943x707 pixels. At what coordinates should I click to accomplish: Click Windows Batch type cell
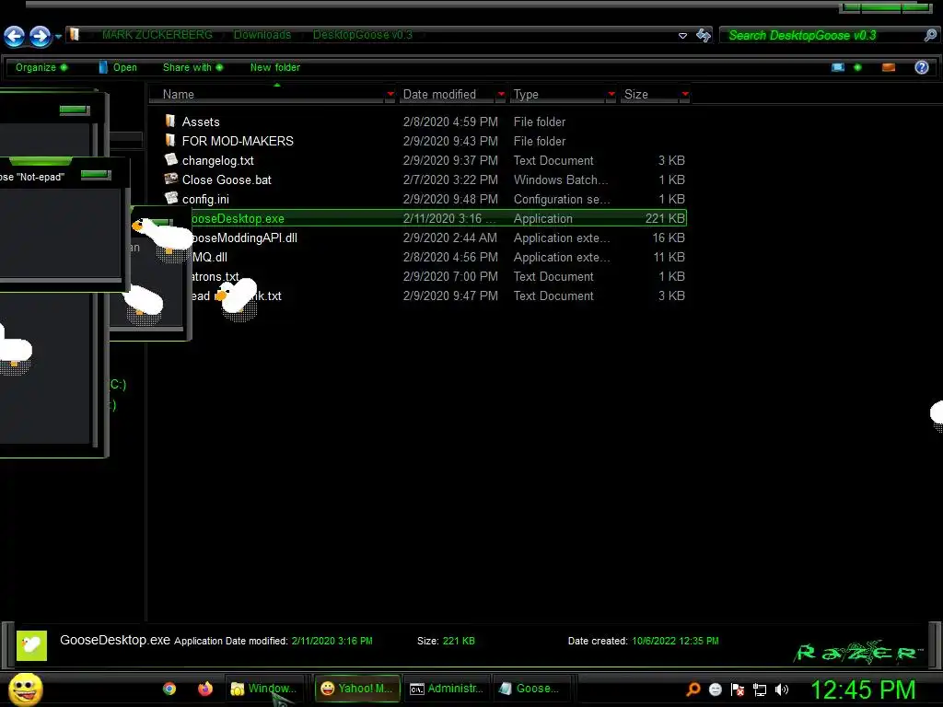(x=561, y=180)
